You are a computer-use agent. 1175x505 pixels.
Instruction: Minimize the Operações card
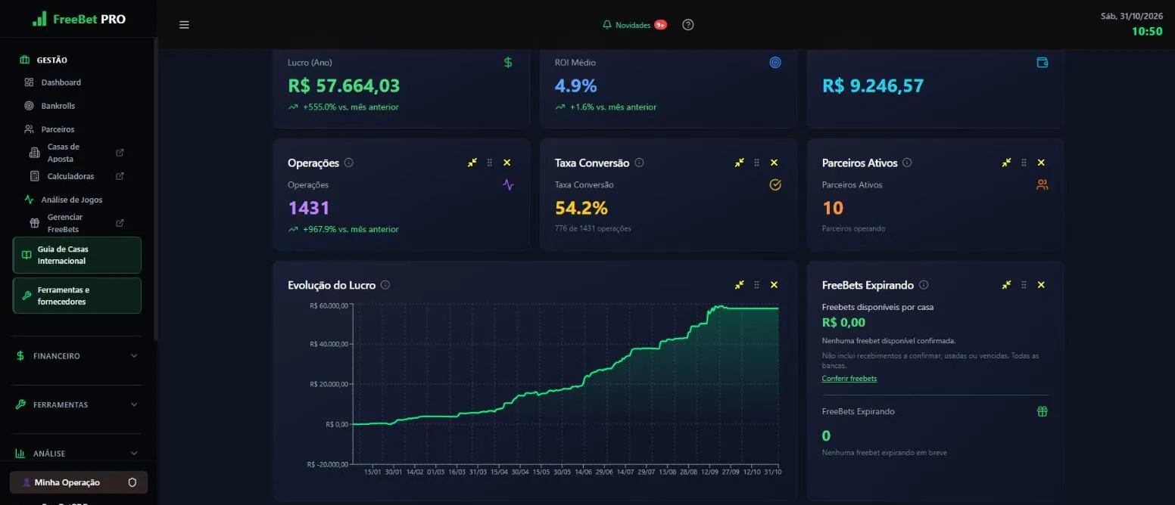472,163
